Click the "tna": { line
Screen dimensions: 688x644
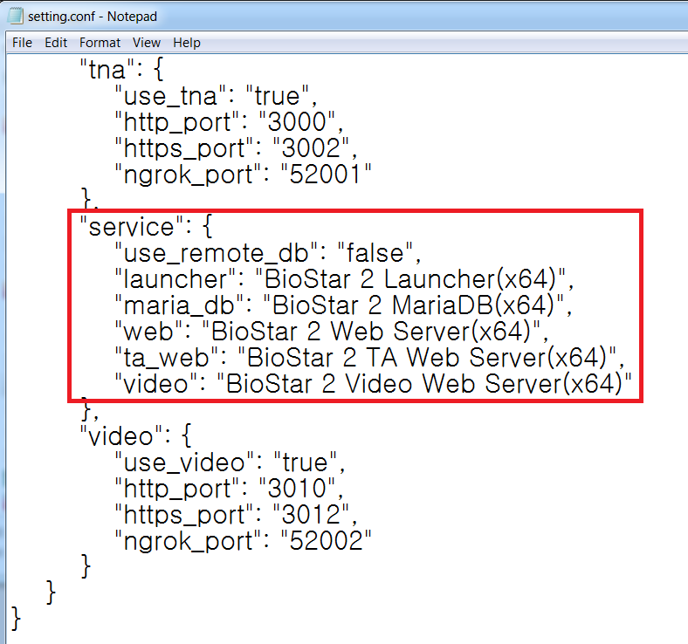pyautogui.click(x=121, y=69)
